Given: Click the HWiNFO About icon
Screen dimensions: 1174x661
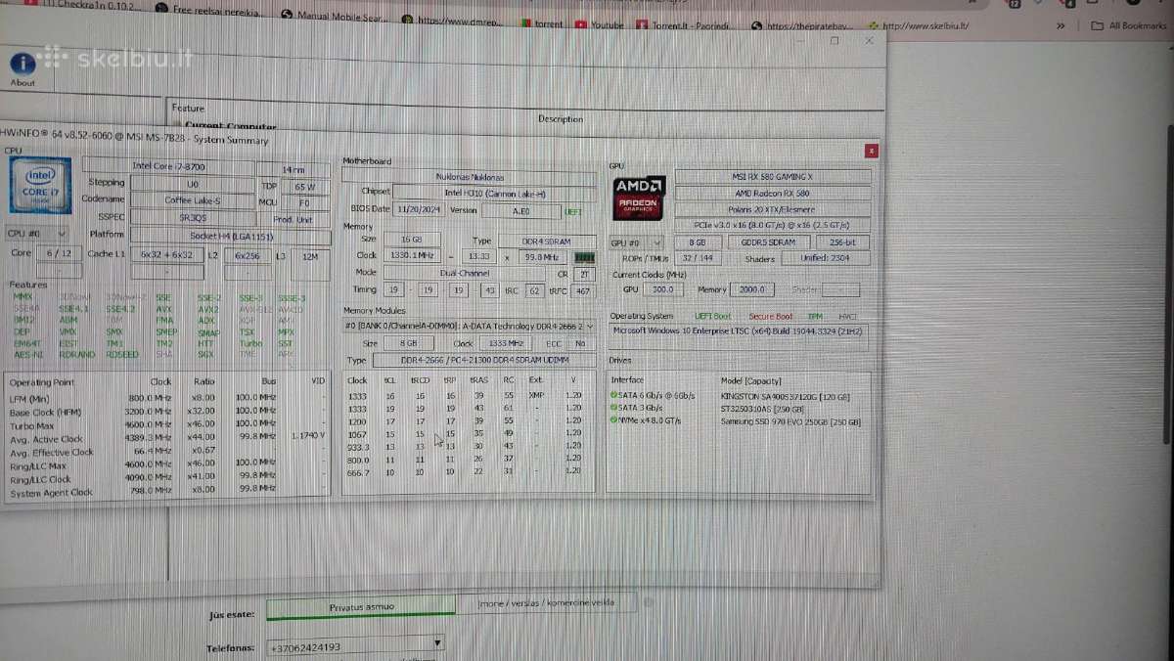Looking at the screenshot, I should 23,65.
